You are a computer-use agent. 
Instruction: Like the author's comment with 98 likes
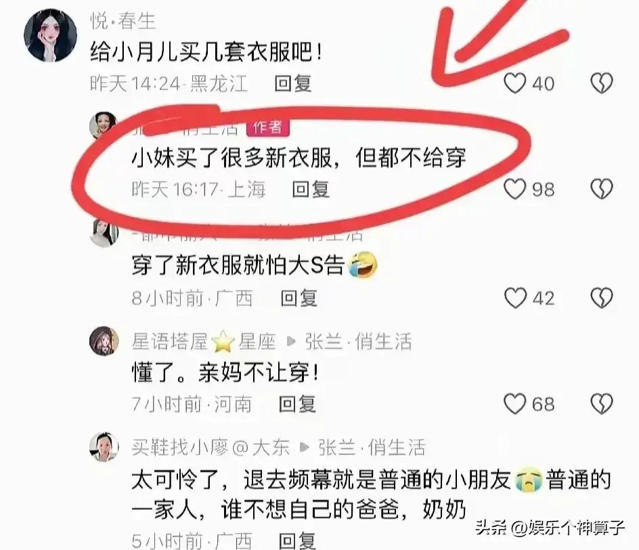514,189
